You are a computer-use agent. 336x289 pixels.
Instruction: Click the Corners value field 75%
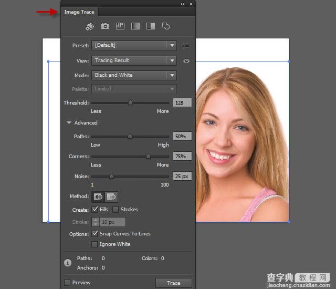pos(182,156)
